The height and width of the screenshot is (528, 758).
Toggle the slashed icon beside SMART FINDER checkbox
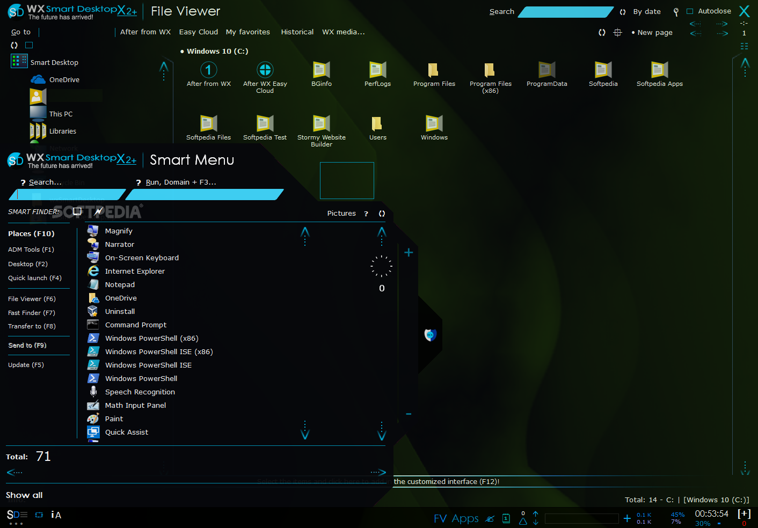pos(99,211)
